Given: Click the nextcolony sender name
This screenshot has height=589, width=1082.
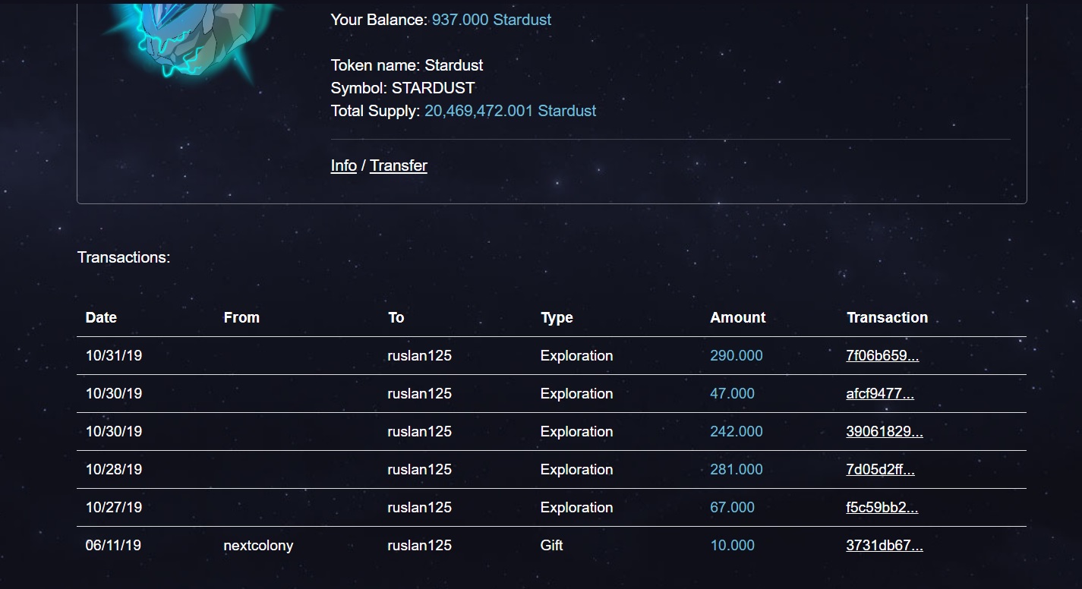Looking at the screenshot, I should click(258, 545).
